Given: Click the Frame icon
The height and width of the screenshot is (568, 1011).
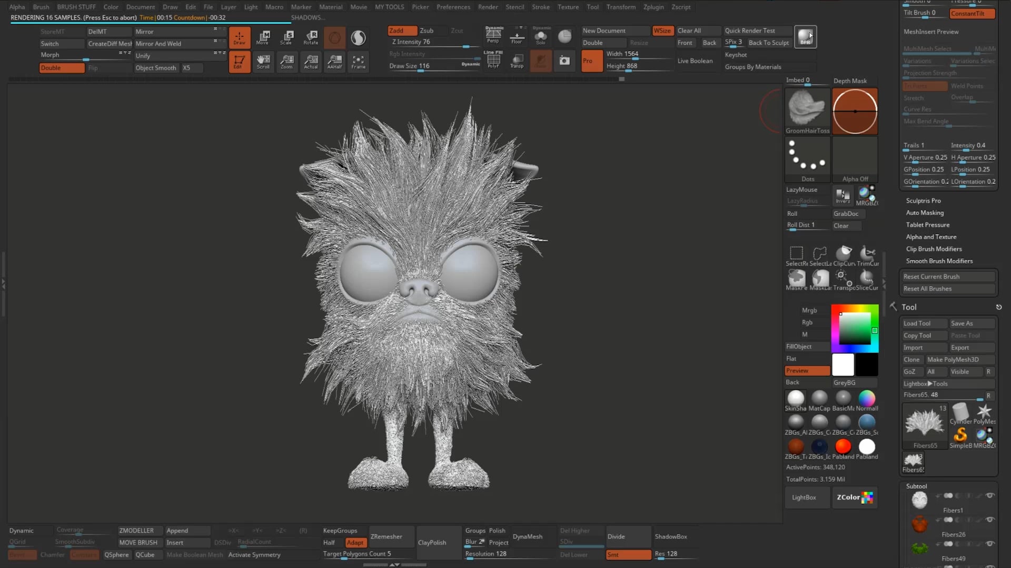Looking at the screenshot, I should click(358, 62).
